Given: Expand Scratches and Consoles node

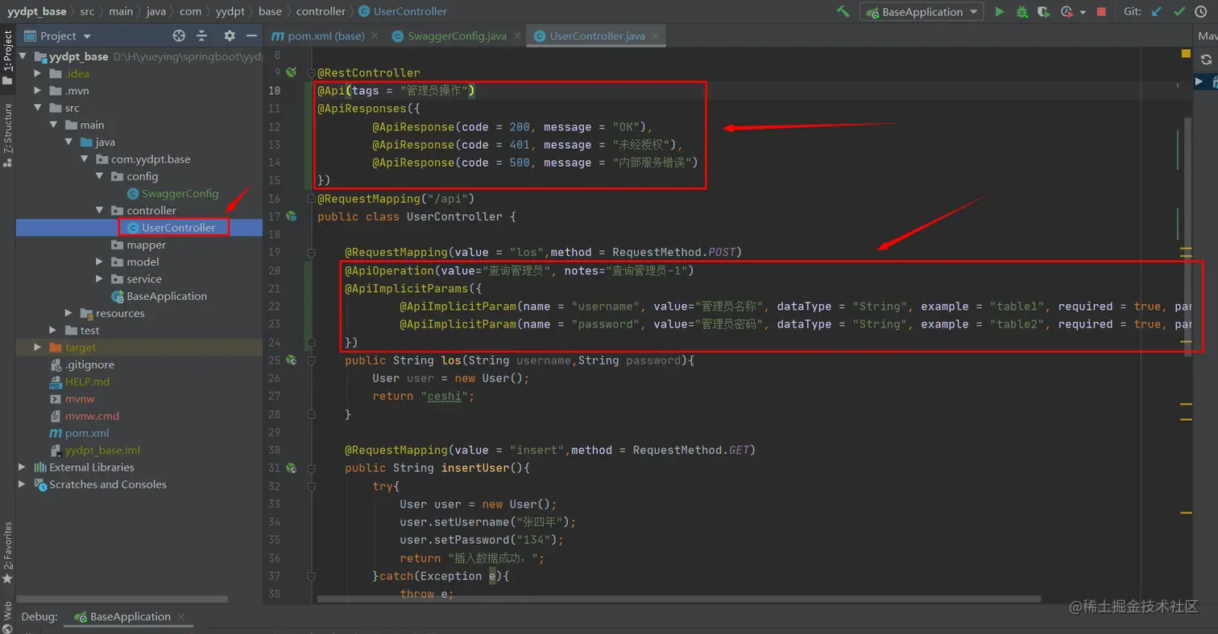Looking at the screenshot, I should click(23, 484).
